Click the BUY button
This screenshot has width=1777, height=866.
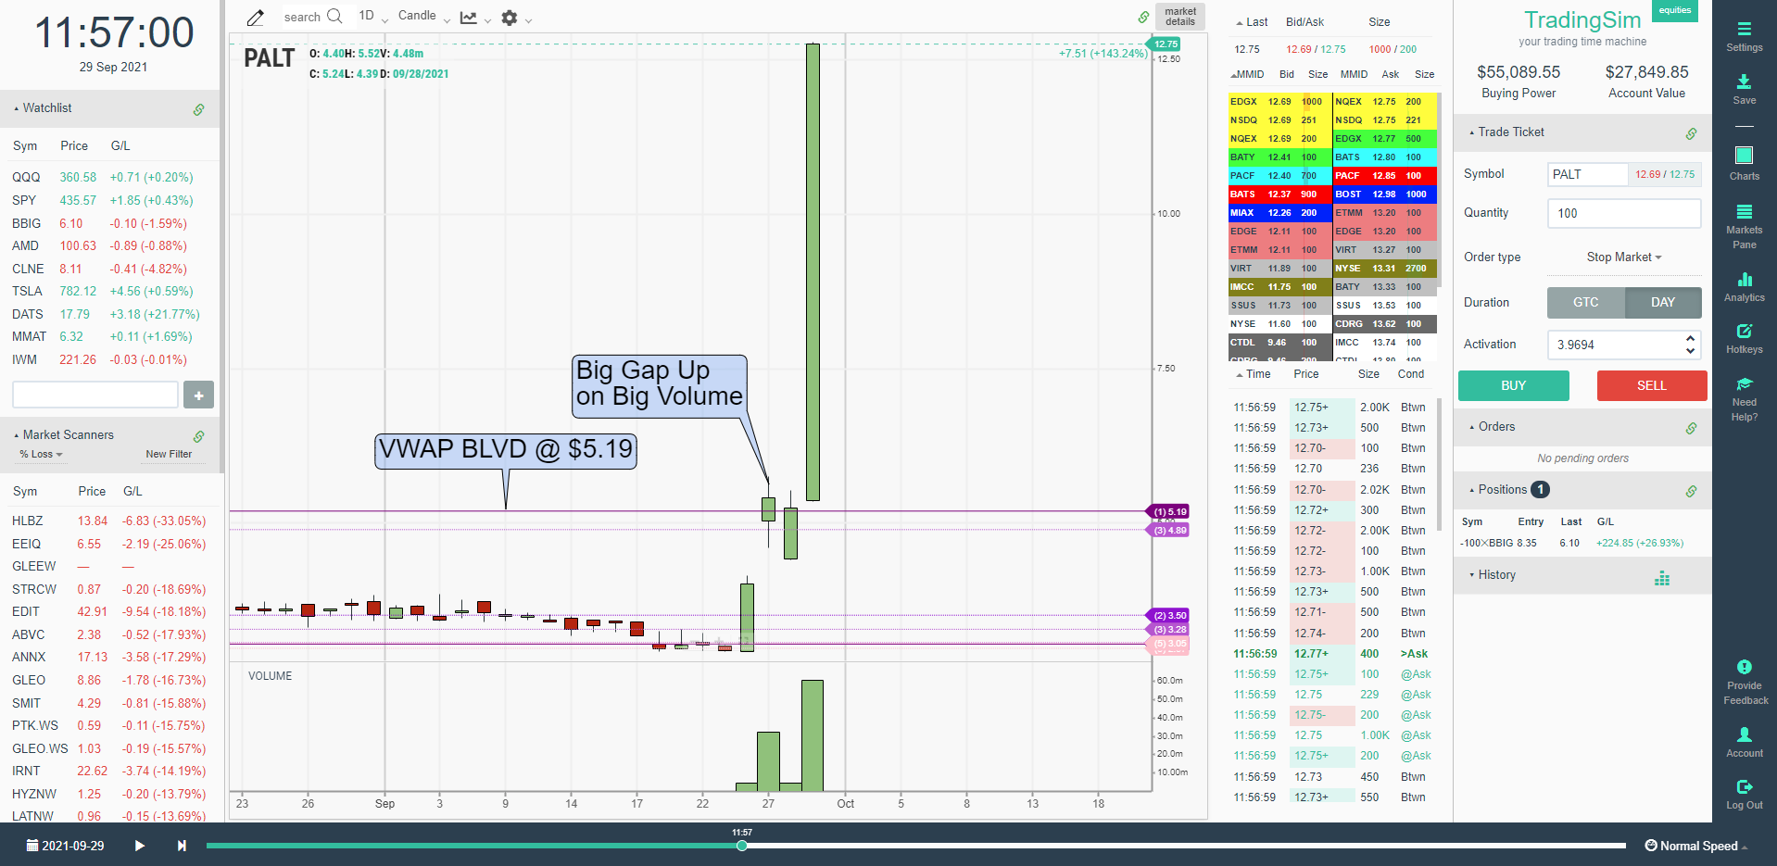click(1513, 385)
